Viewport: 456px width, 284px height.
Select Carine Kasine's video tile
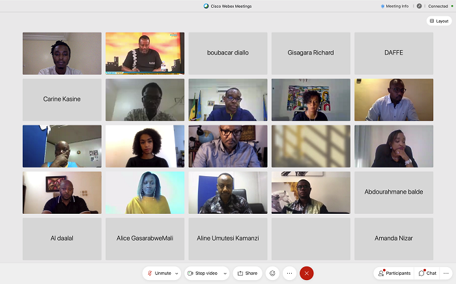click(62, 99)
